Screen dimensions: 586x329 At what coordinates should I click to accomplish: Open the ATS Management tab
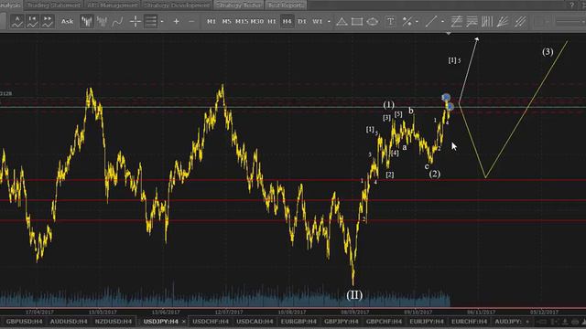[x=113, y=5]
